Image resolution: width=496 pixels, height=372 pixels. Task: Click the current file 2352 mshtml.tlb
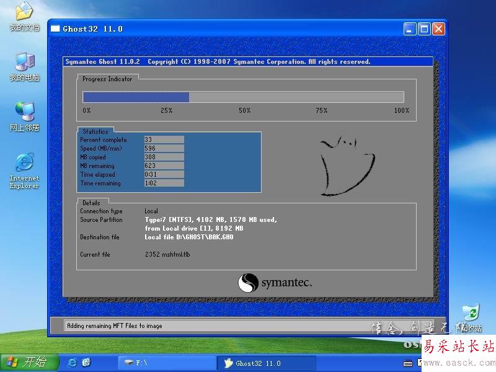(167, 254)
